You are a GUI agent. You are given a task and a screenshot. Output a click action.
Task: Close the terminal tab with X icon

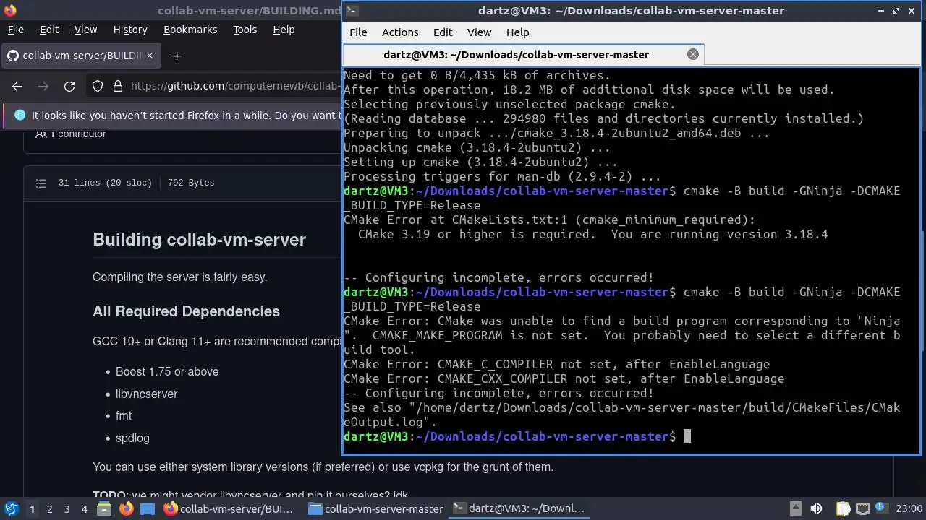point(692,54)
